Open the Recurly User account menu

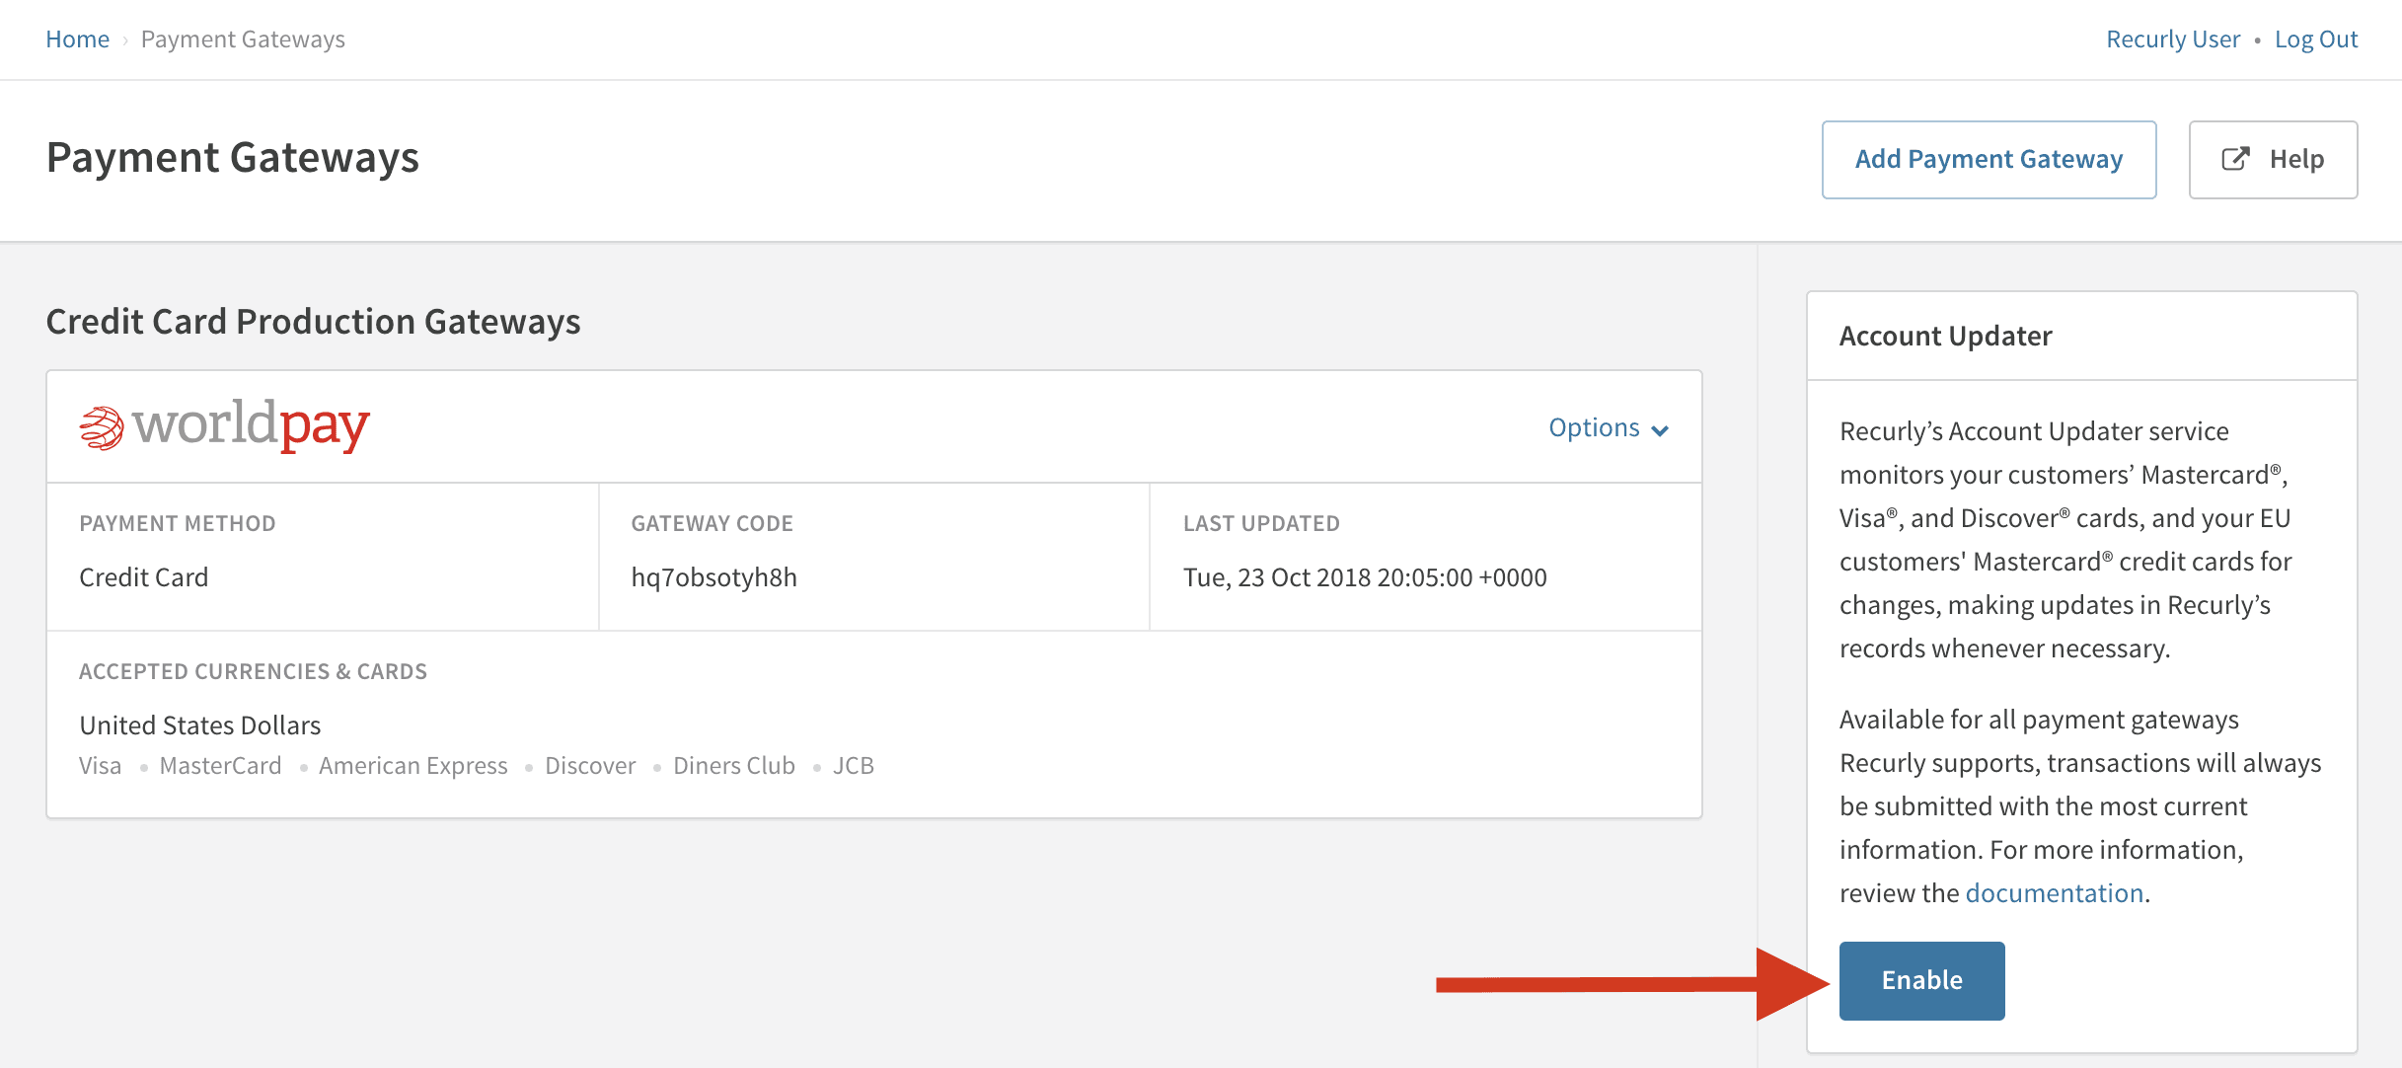2171,38
